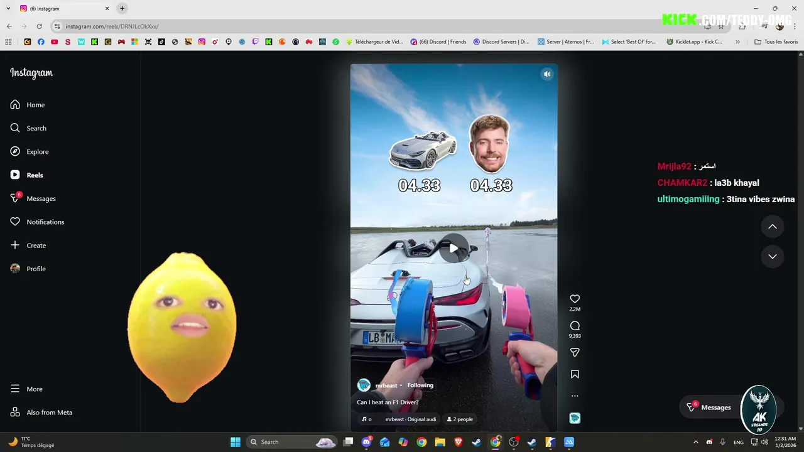This screenshot has width=804, height=452.
Task: Open Instagram Home from the sidebar
Action: coord(28,105)
